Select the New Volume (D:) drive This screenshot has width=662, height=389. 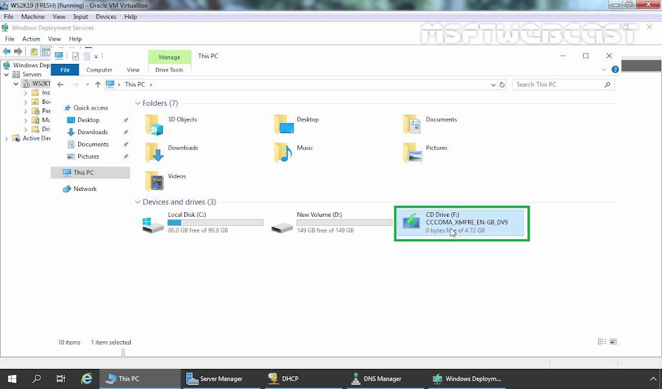coord(332,223)
